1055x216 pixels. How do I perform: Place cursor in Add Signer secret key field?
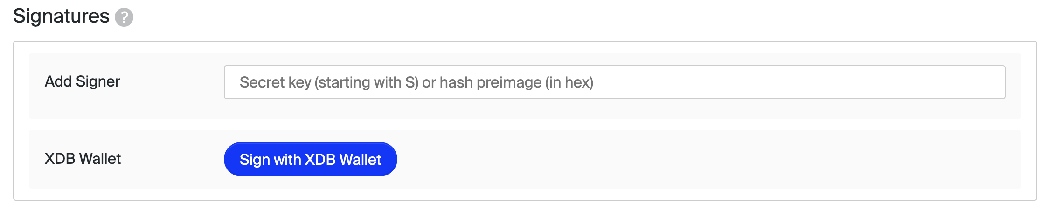coord(614,82)
